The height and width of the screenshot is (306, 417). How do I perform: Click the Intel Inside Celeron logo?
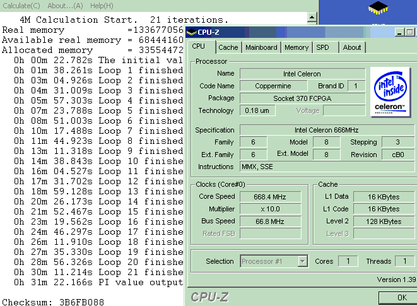pyautogui.click(x=390, y=92)
